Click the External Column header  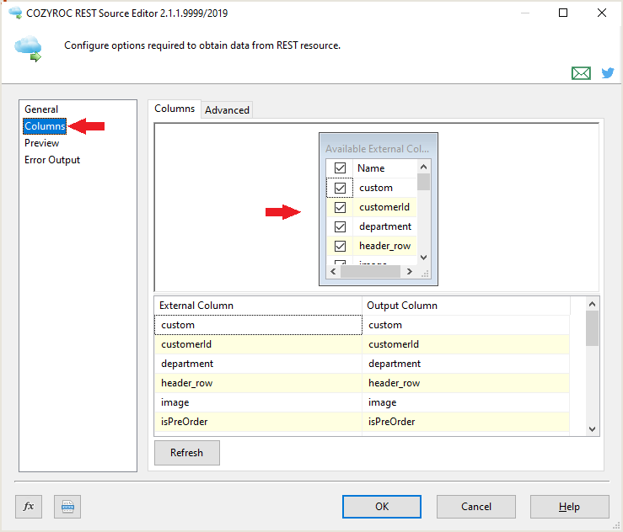[x=258, y=306]
